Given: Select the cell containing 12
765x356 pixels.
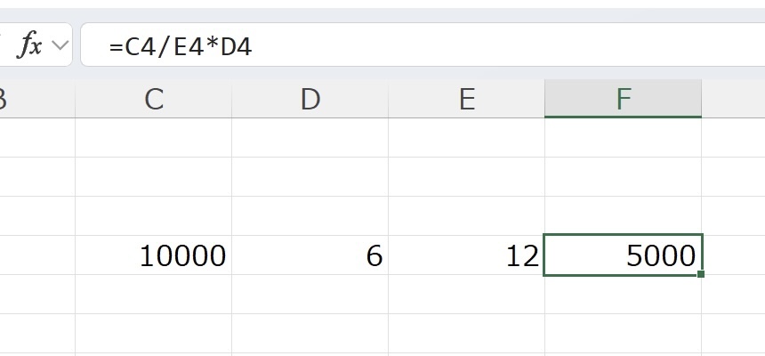Looking at the screenshot, I should (466, 255).
